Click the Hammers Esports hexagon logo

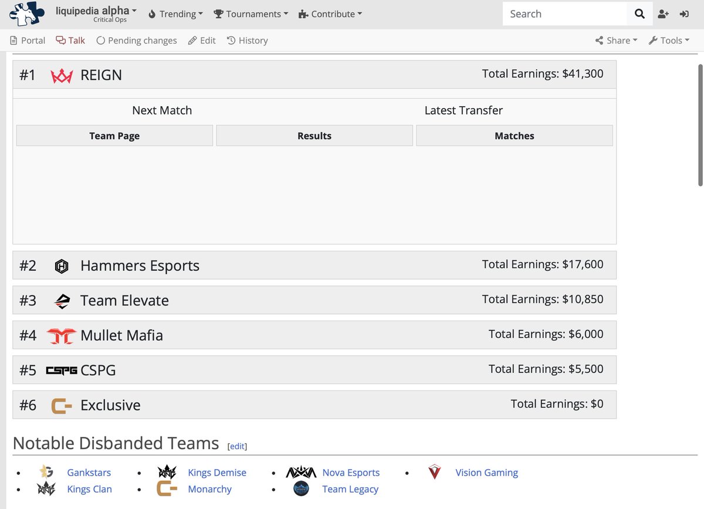(x=62, y=266)
